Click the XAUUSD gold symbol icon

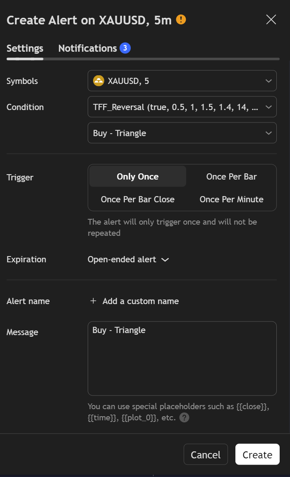[x=98, y=81]
